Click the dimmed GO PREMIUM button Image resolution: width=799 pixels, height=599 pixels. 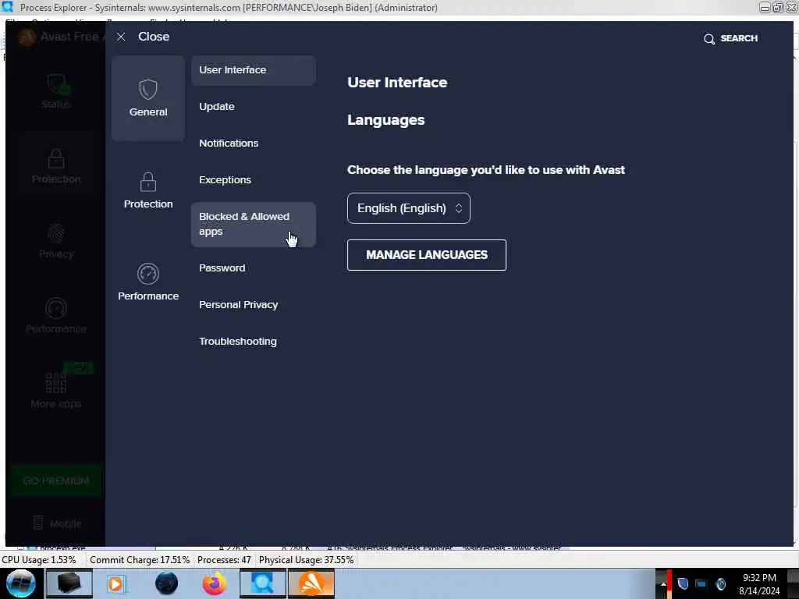tap(56, 481)
